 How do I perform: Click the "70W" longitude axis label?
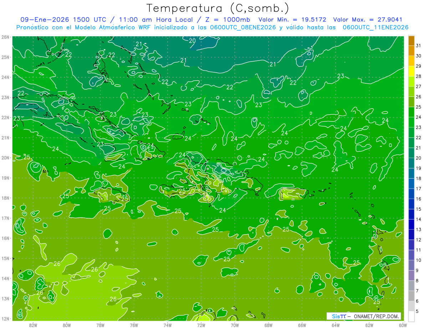coord(235,325)
